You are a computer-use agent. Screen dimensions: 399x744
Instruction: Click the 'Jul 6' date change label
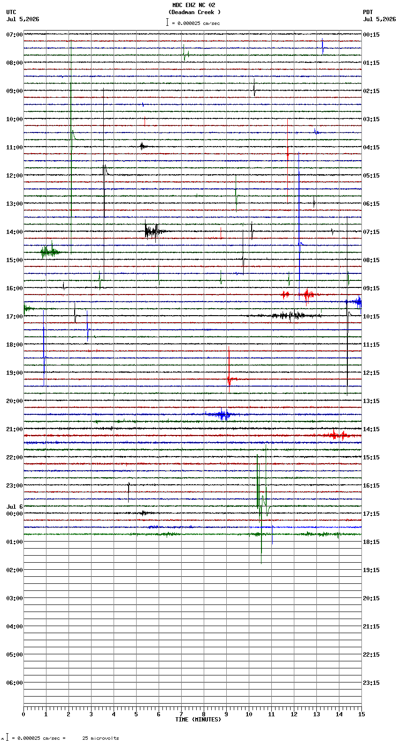click(15, 507)
